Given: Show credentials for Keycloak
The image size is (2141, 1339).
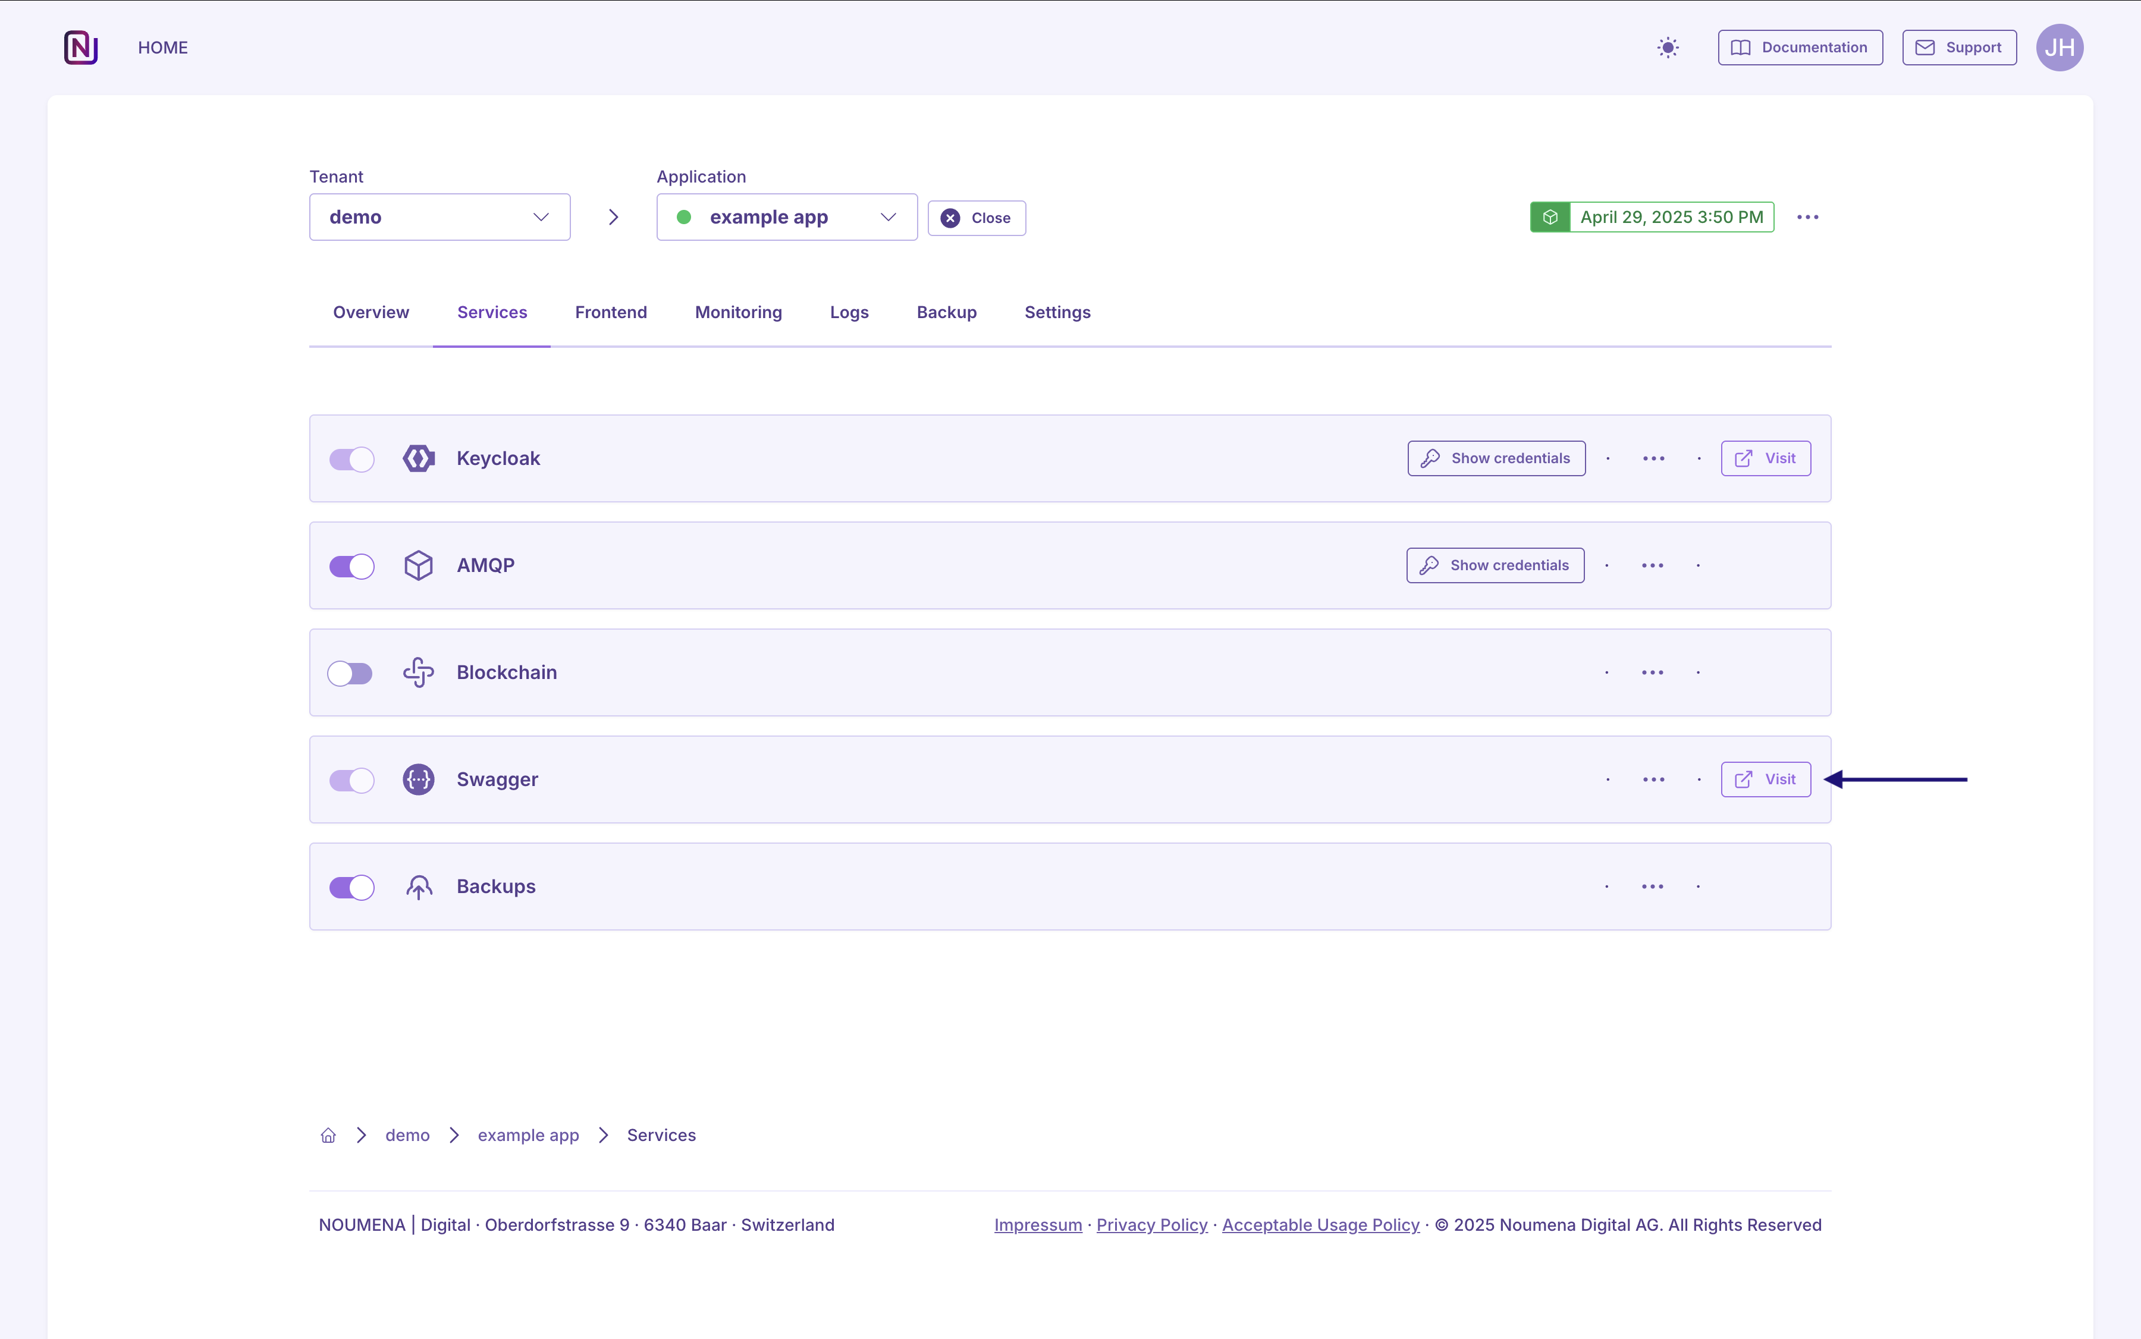Looking at the screenshot, I should 1495,459.
